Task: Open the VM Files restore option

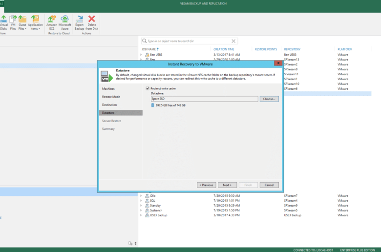Action: coord(13,22)
